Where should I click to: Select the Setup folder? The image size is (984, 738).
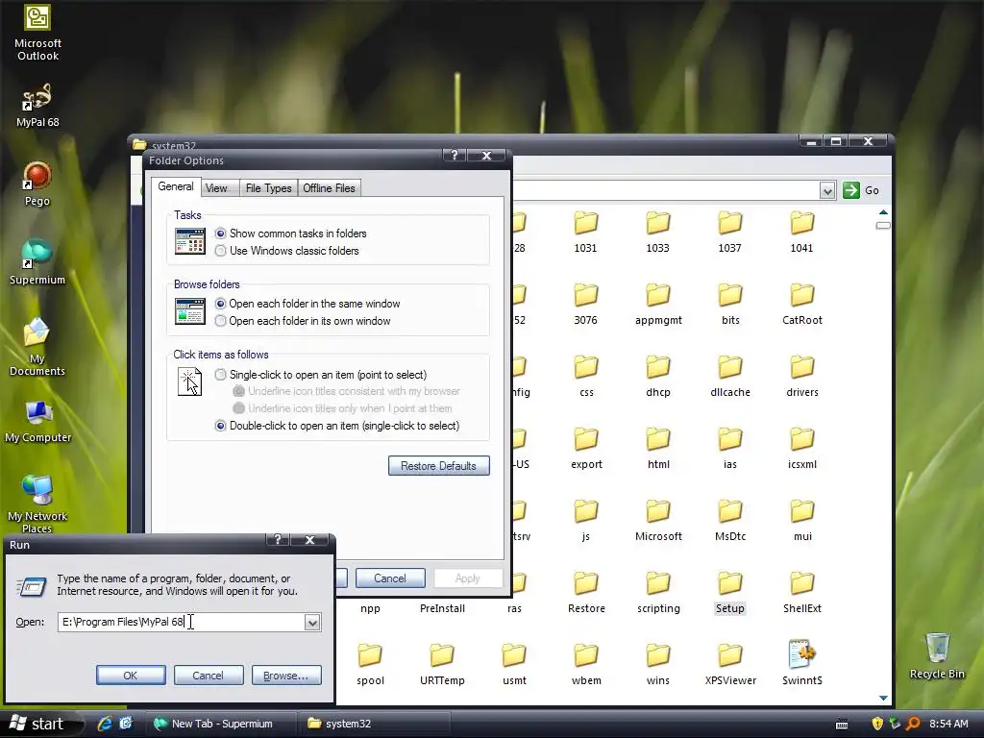[x=730, y=593]
